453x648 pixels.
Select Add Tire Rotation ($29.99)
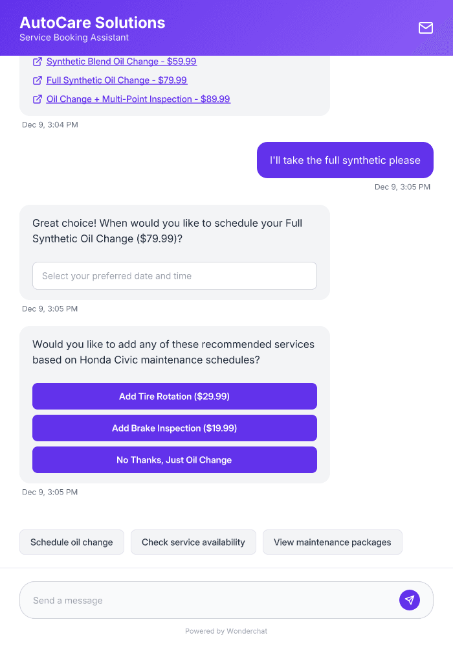point(174,396)
